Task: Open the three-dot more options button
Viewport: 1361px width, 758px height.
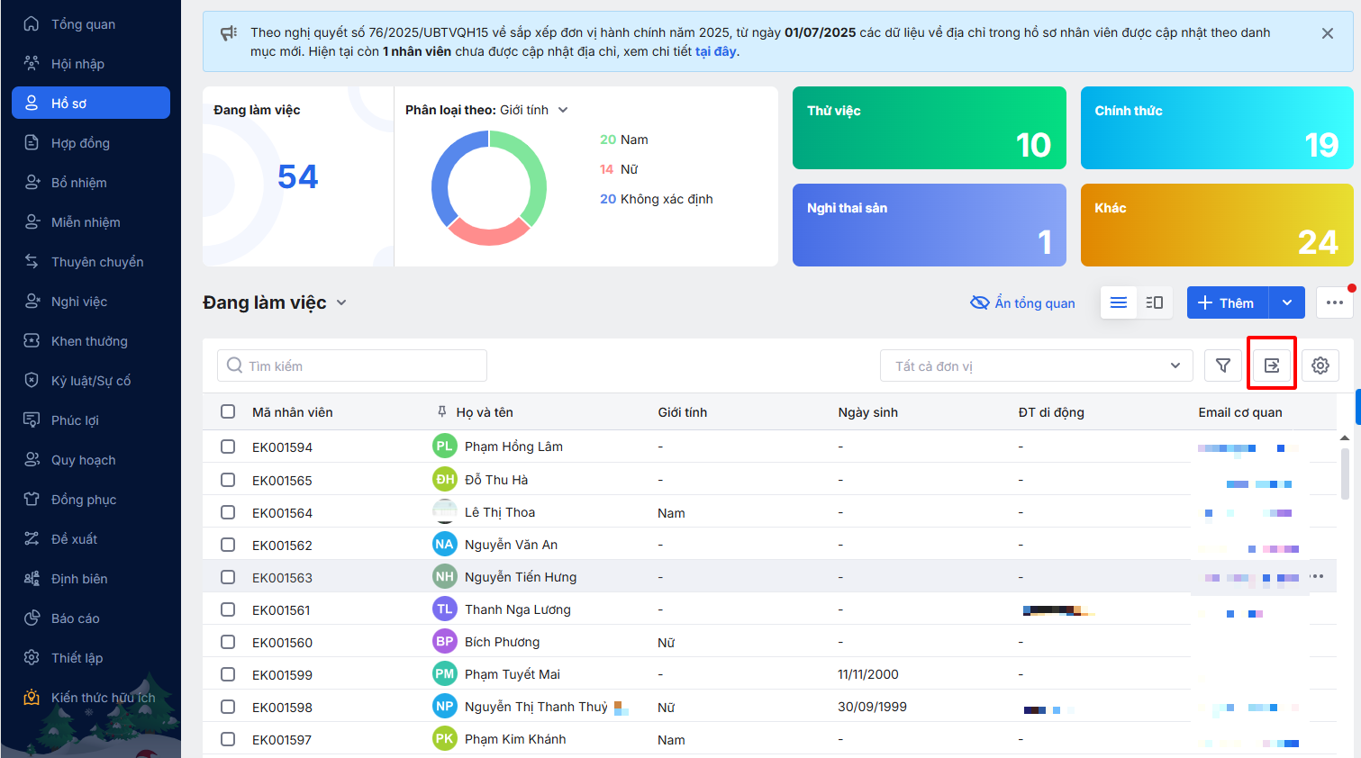Action: (1334, 302)
